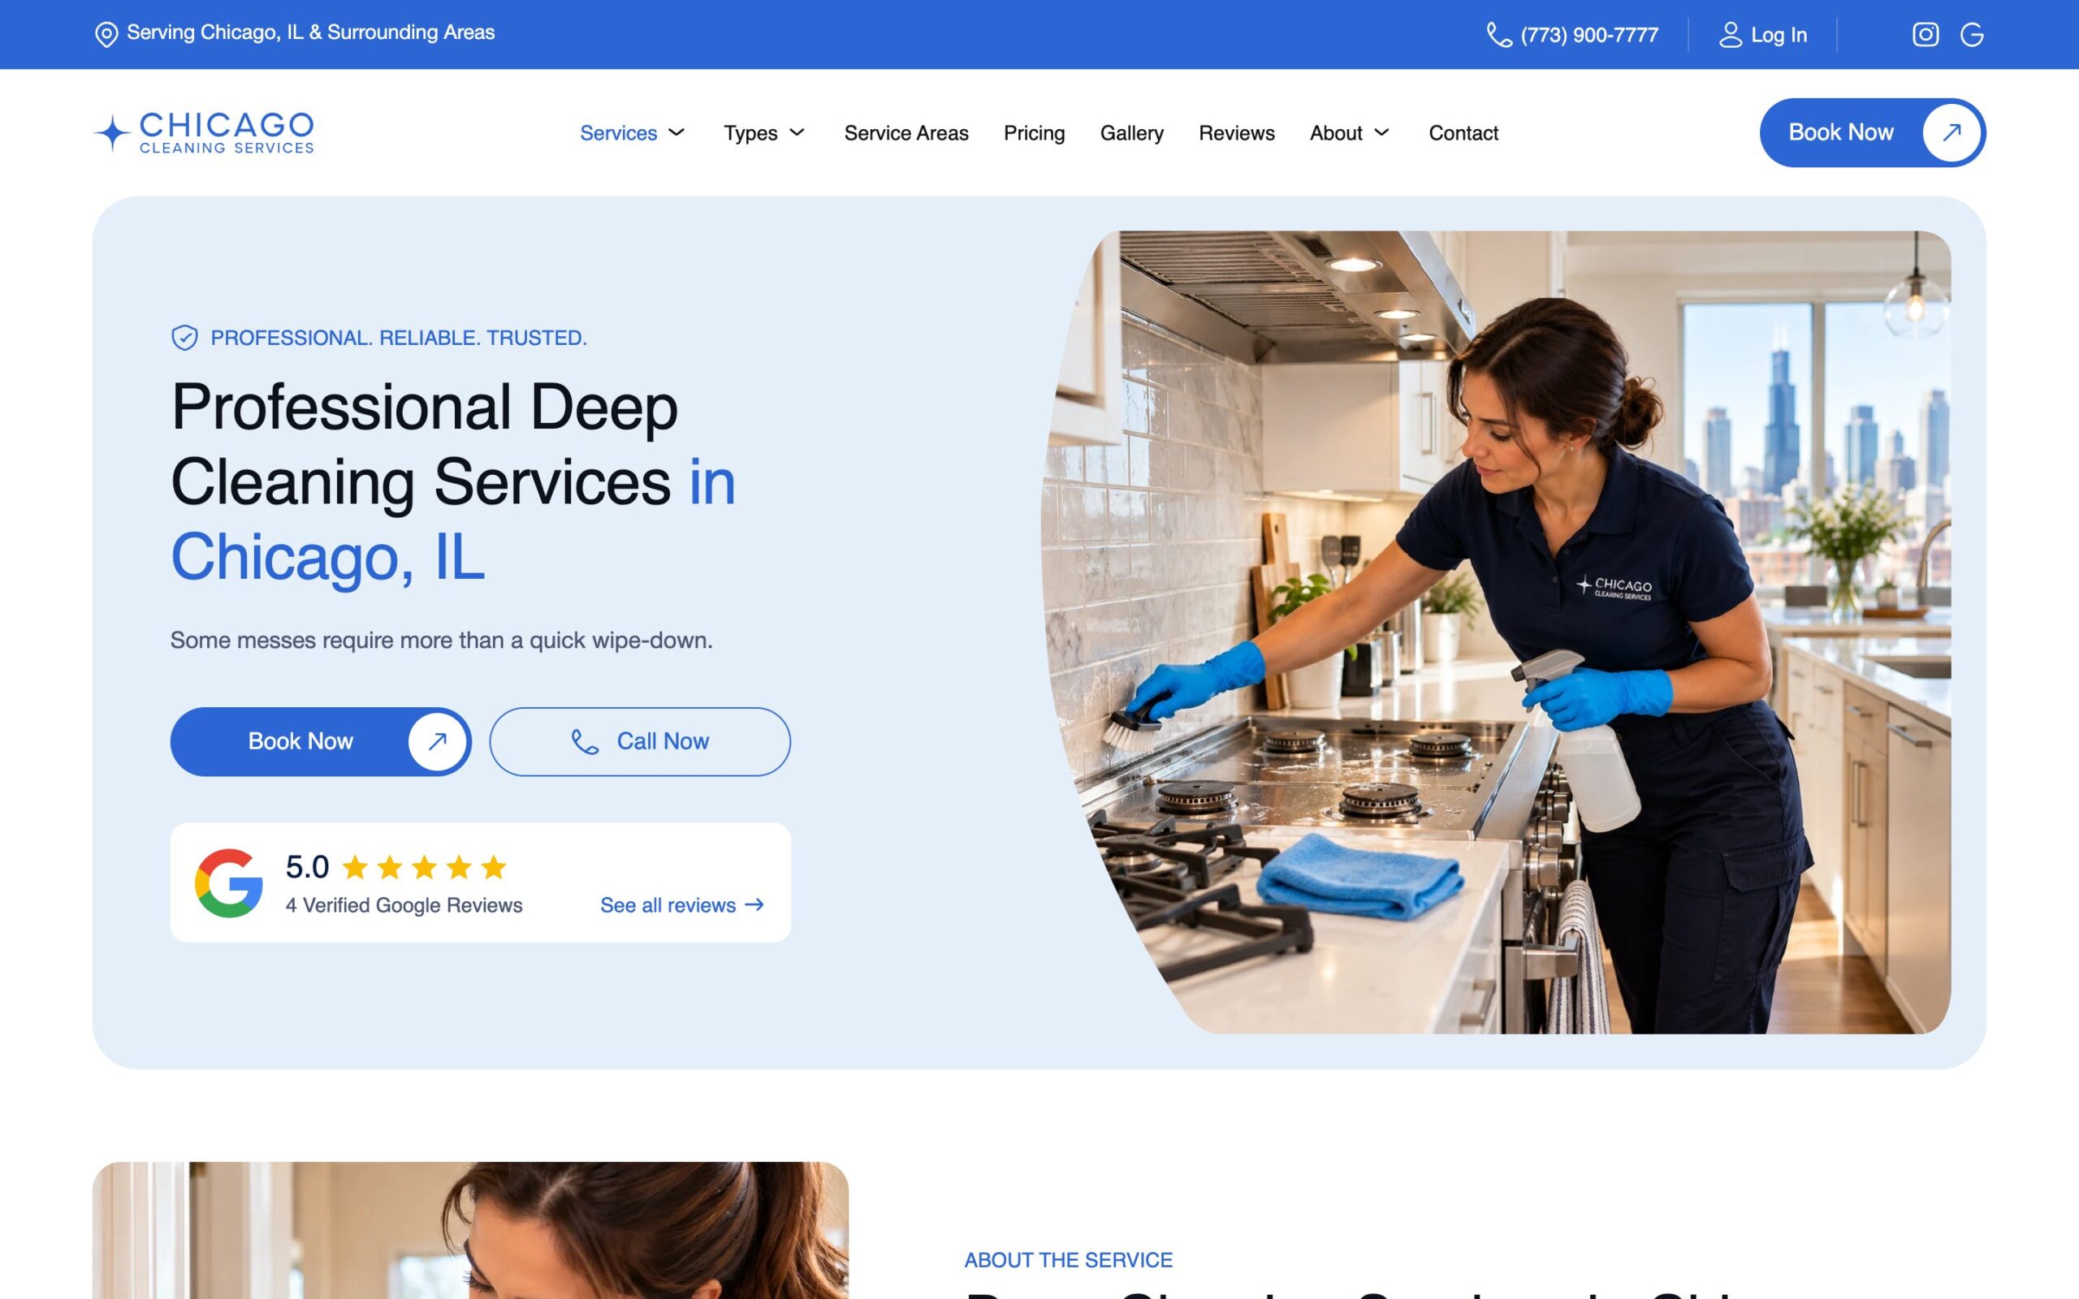The height and width of the screenshot is (1299, 2079).
Task: Click the kitchen cleaner hero image
Action: click(1495, 632)
